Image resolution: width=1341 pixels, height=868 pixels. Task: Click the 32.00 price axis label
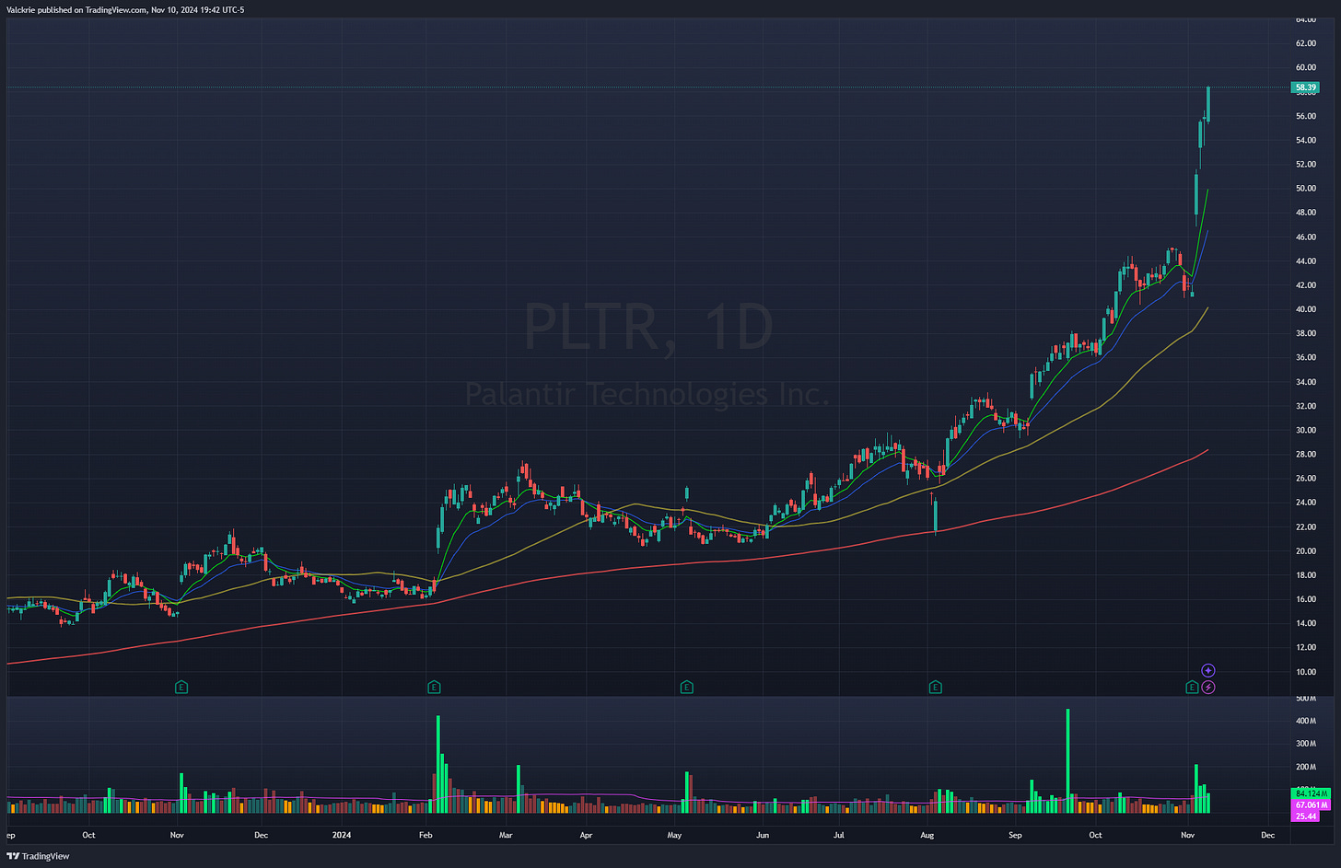1305,406
